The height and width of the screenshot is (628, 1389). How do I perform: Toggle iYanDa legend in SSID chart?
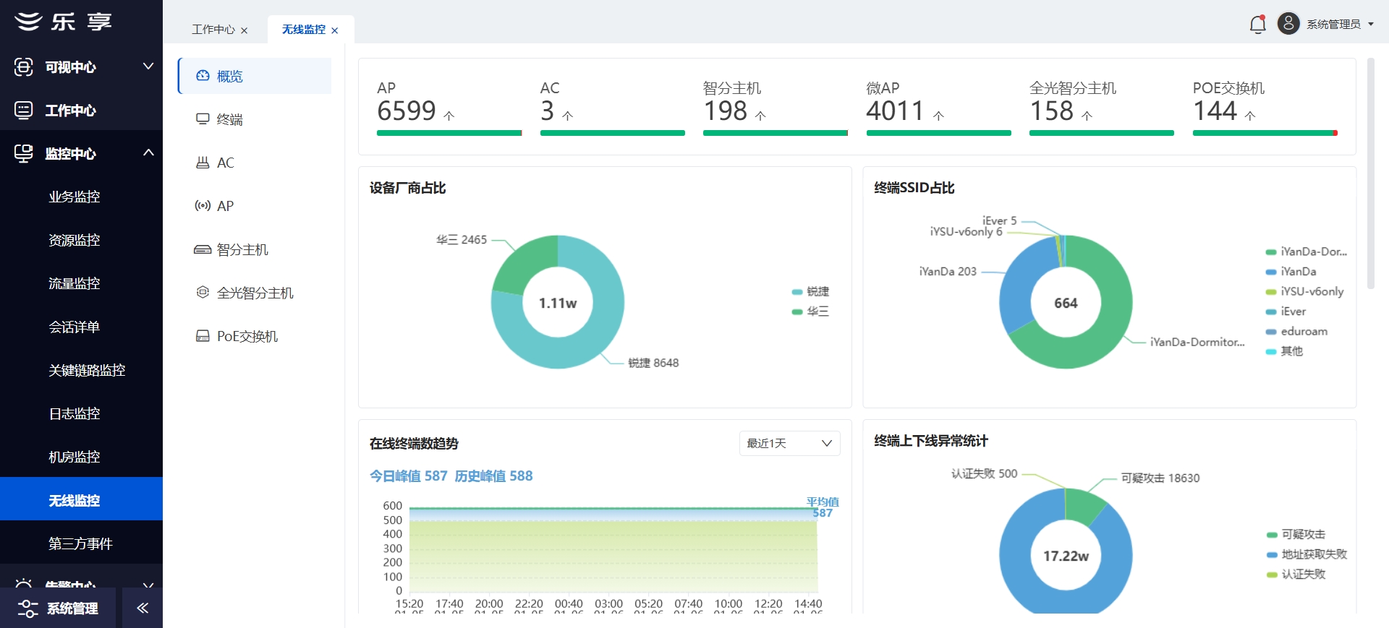click(1291, 272)
